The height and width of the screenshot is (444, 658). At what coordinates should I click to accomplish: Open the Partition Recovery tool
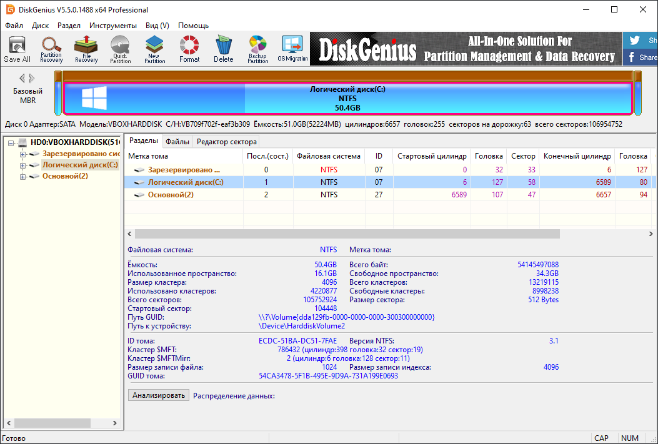(51, 49)
